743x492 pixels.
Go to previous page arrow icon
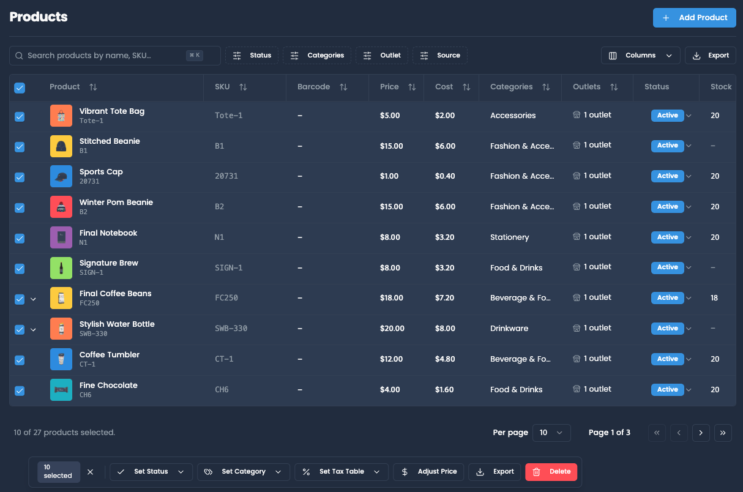click(679, 433)
